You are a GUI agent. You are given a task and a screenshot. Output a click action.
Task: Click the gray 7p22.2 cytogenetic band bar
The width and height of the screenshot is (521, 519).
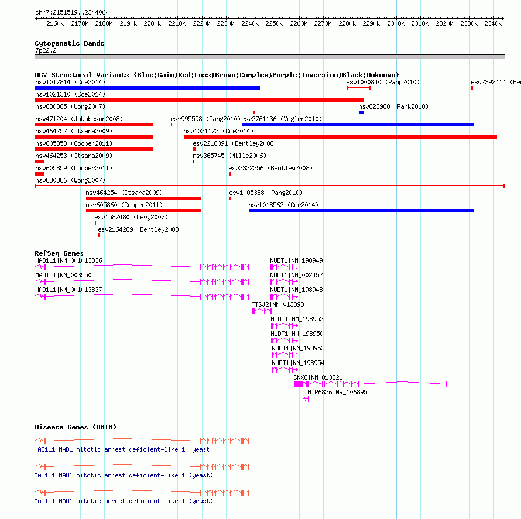269,57
